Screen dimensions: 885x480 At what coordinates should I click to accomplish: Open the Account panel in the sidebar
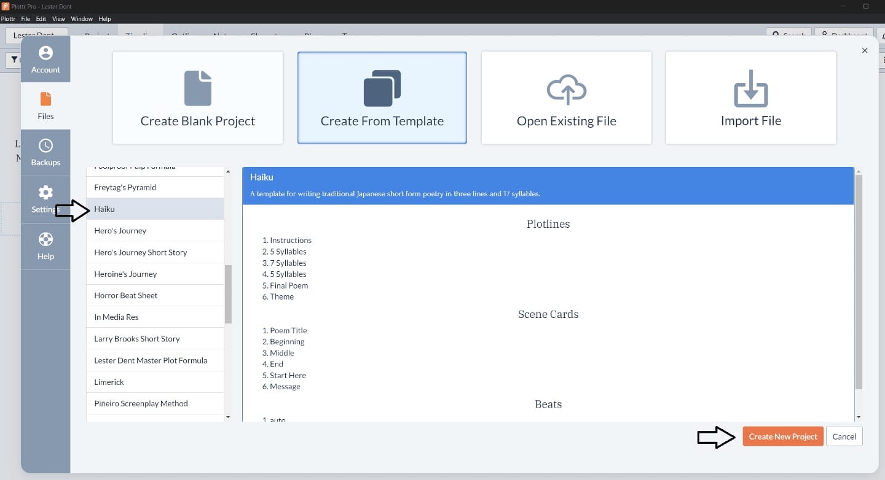[x=45, y=59]
